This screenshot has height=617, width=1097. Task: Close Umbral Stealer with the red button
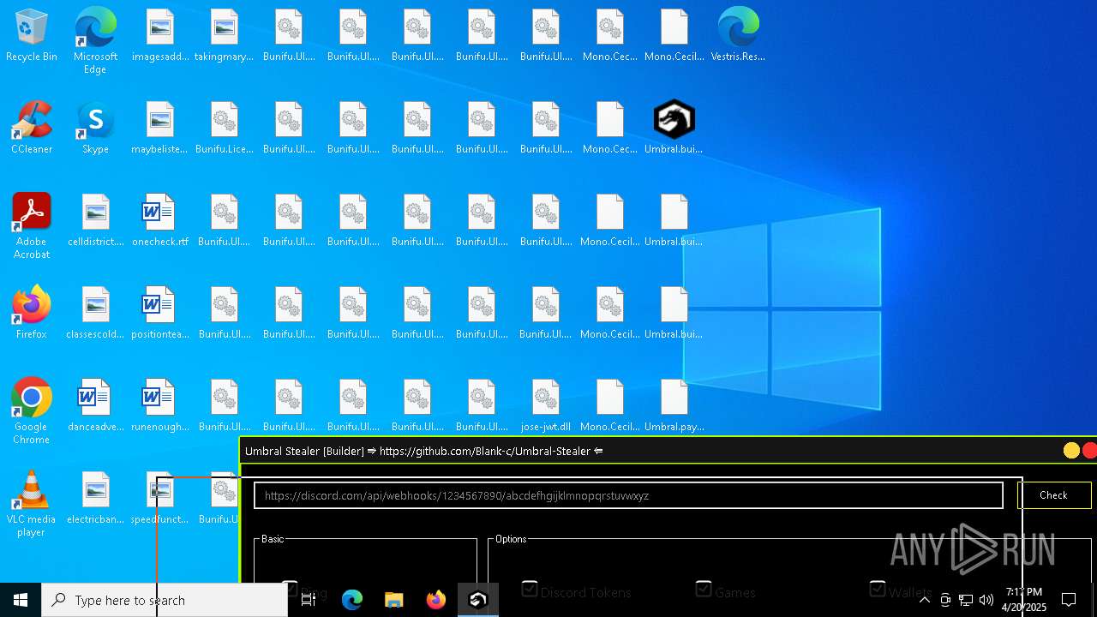coord(1090,451)
